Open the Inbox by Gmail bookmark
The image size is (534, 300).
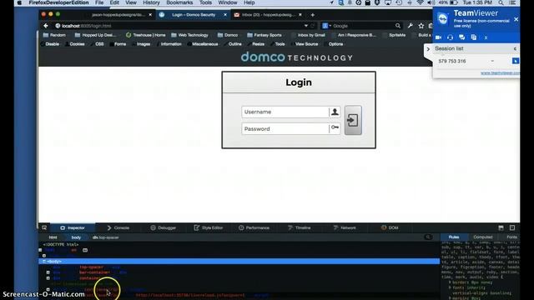point(308,35)
